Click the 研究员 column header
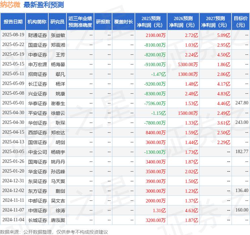250x235 pixels. point(57,22)
